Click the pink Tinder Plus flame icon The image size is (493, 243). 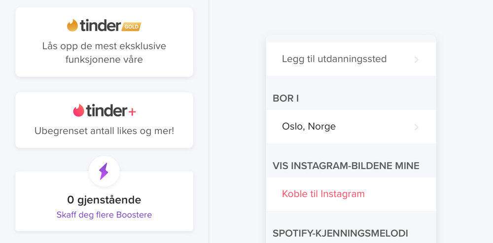coord(78,110)
